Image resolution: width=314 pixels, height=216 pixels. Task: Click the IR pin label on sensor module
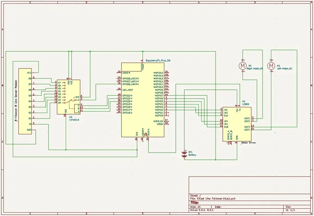point(30,124)
